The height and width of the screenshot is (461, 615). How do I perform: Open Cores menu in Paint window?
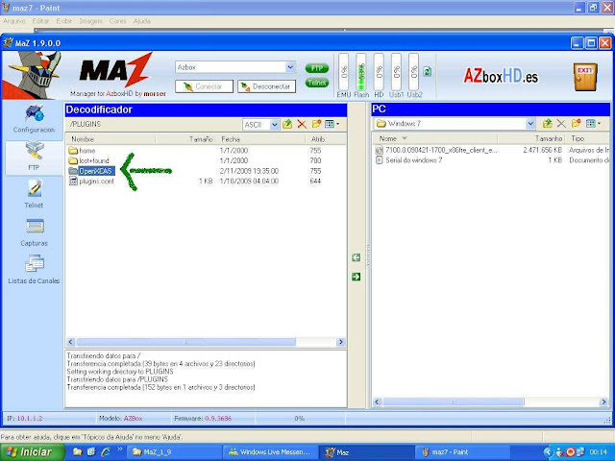[117, 21]
